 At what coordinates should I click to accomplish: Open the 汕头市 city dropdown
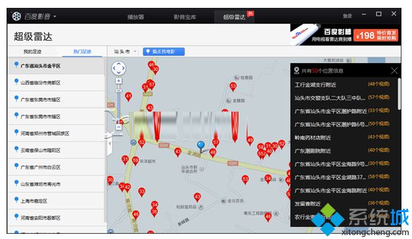pos(125,52)
